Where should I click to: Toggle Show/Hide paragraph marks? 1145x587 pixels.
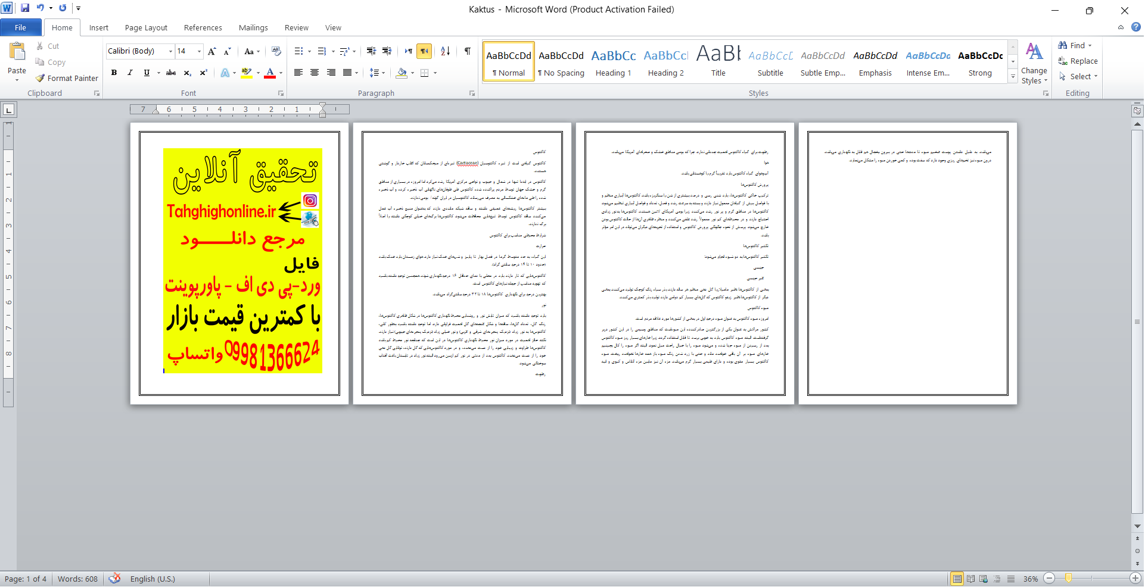coord(468,51)
